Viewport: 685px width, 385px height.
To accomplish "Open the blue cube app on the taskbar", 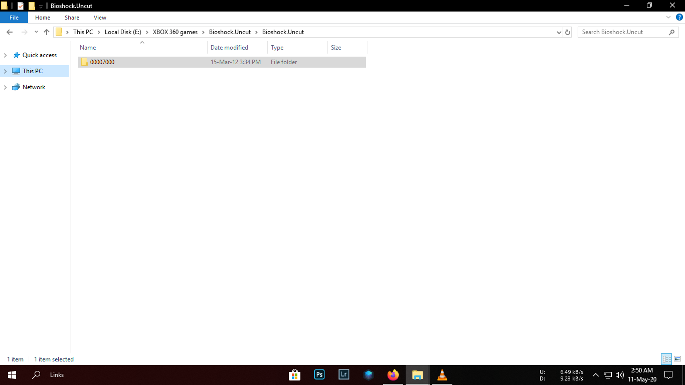I will point(369,375).
